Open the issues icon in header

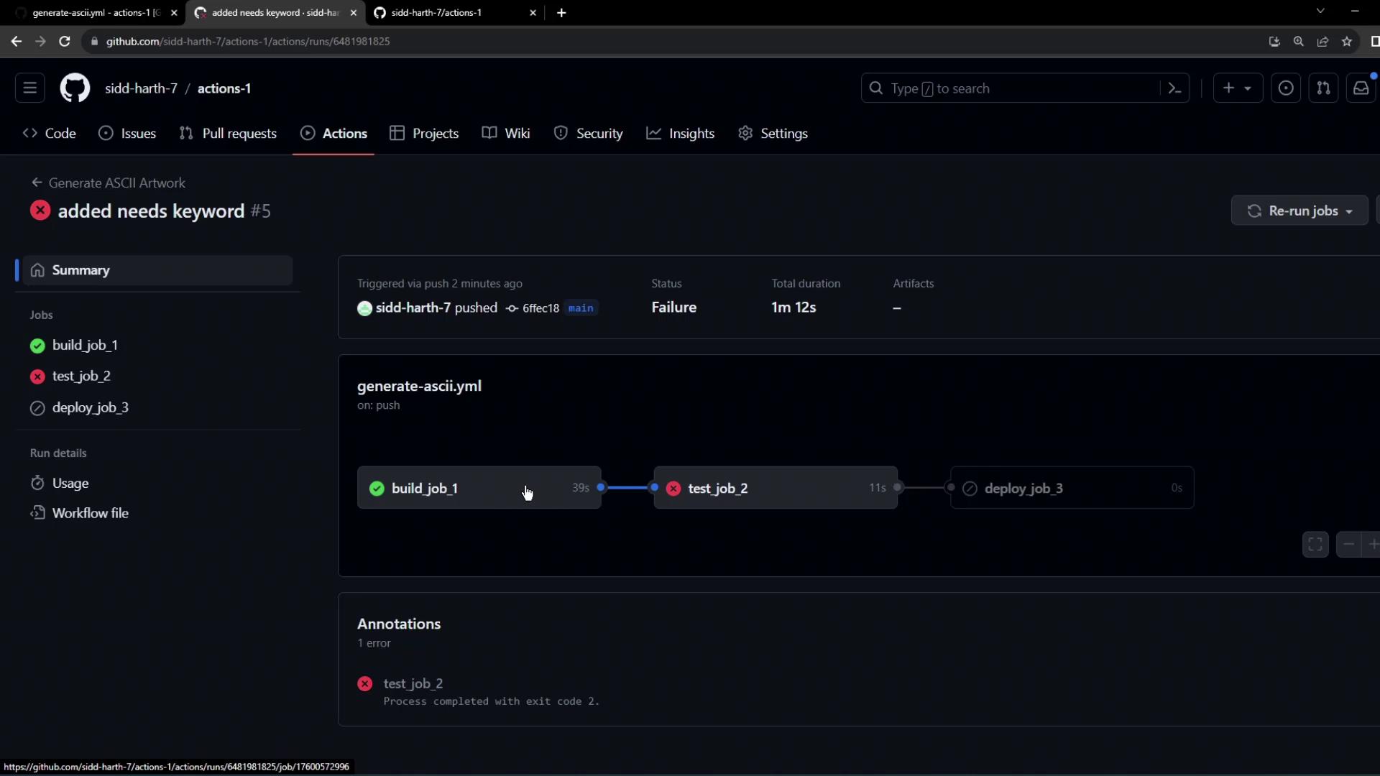point(1286,88)
